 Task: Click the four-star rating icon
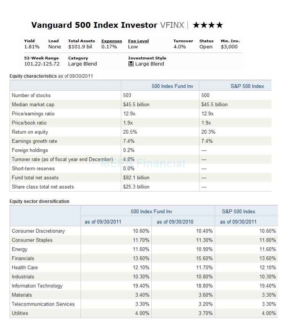[x=208, y=25]
